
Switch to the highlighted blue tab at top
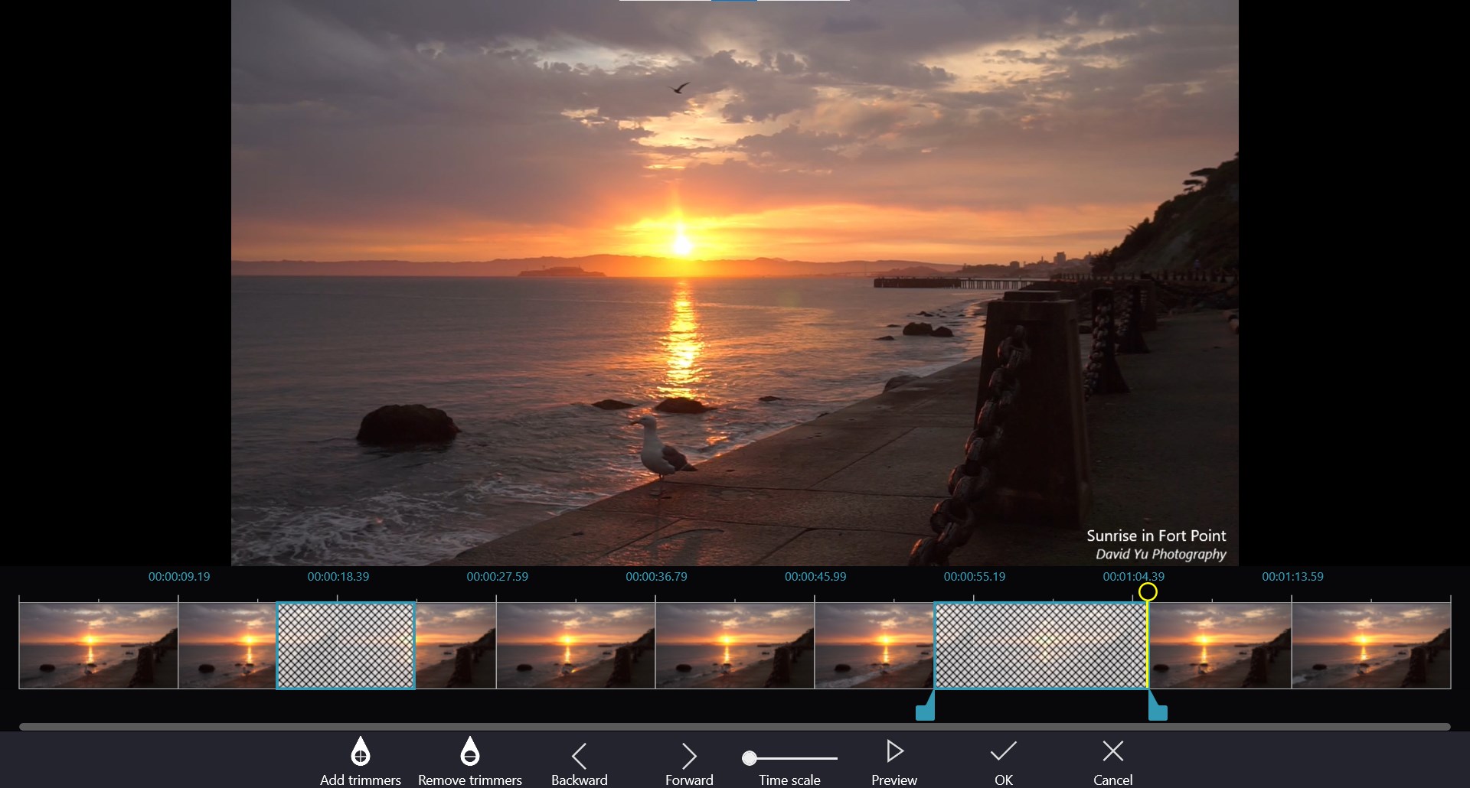pos(733,2)
